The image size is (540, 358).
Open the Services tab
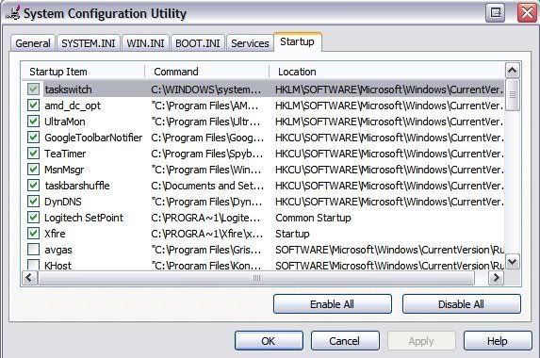click(250, 43)
